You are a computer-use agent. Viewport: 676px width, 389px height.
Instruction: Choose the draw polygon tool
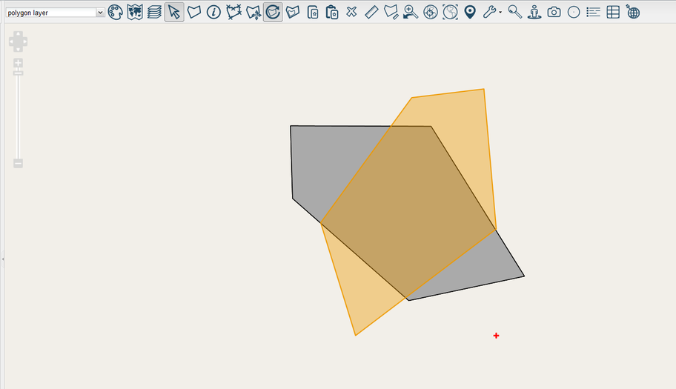(x=194, y=12)
